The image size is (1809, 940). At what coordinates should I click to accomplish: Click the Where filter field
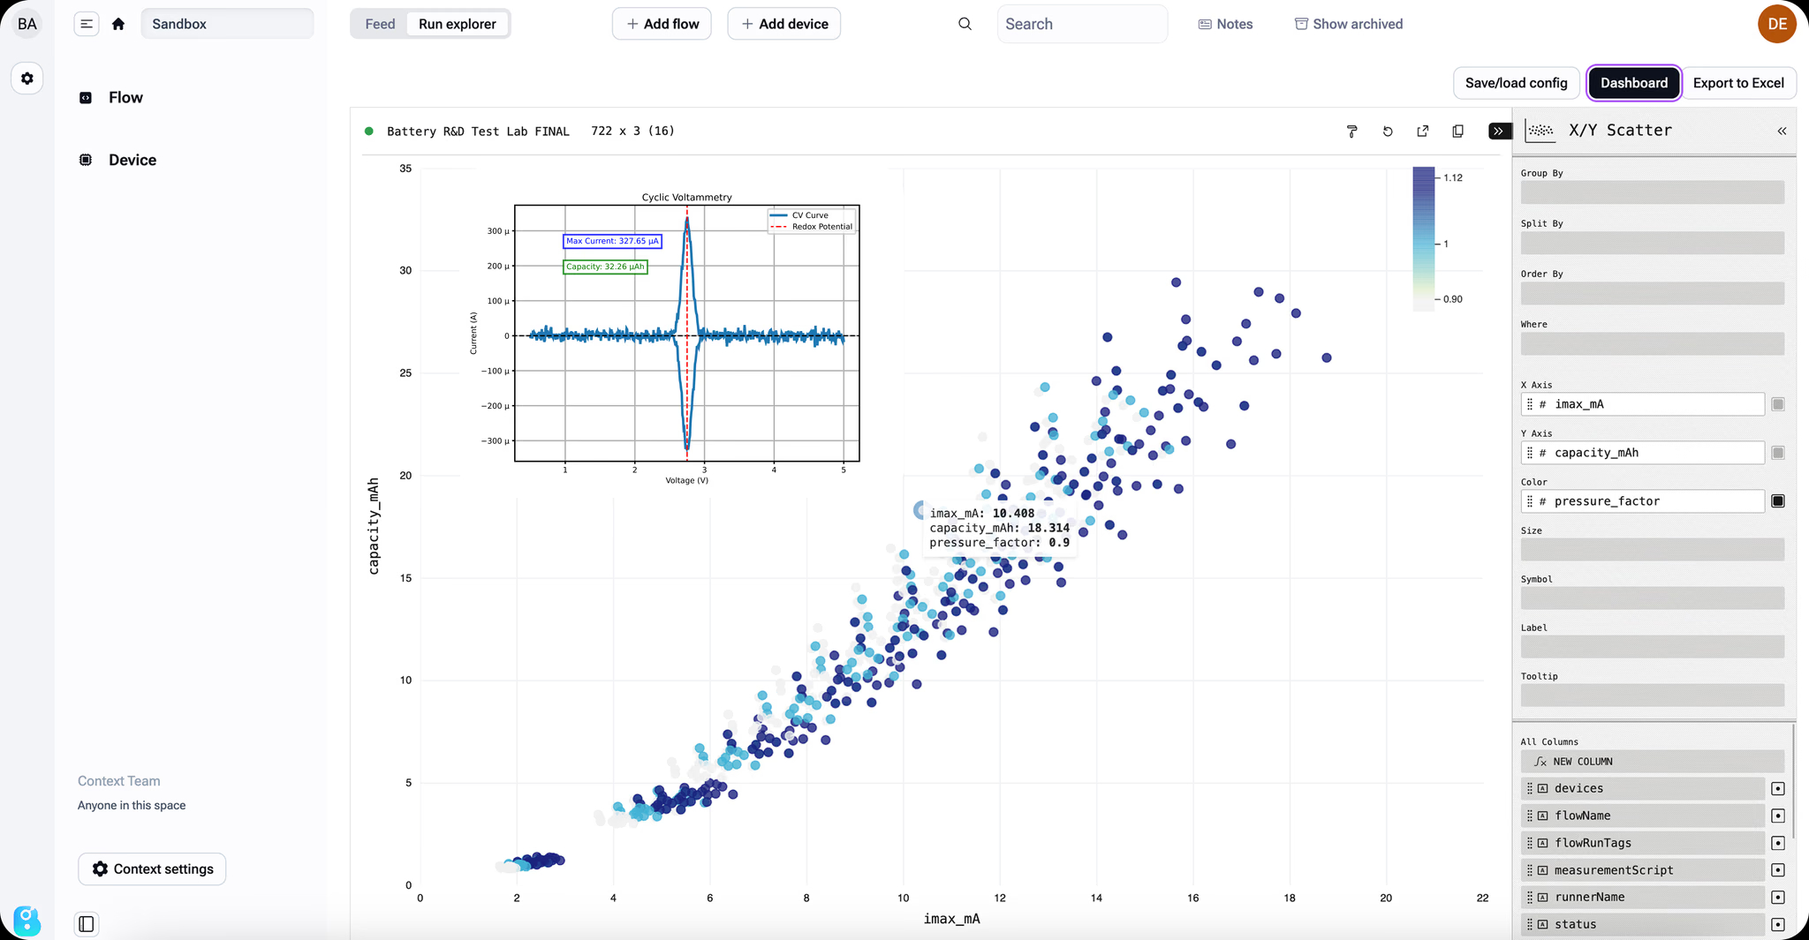point(1652,343)
